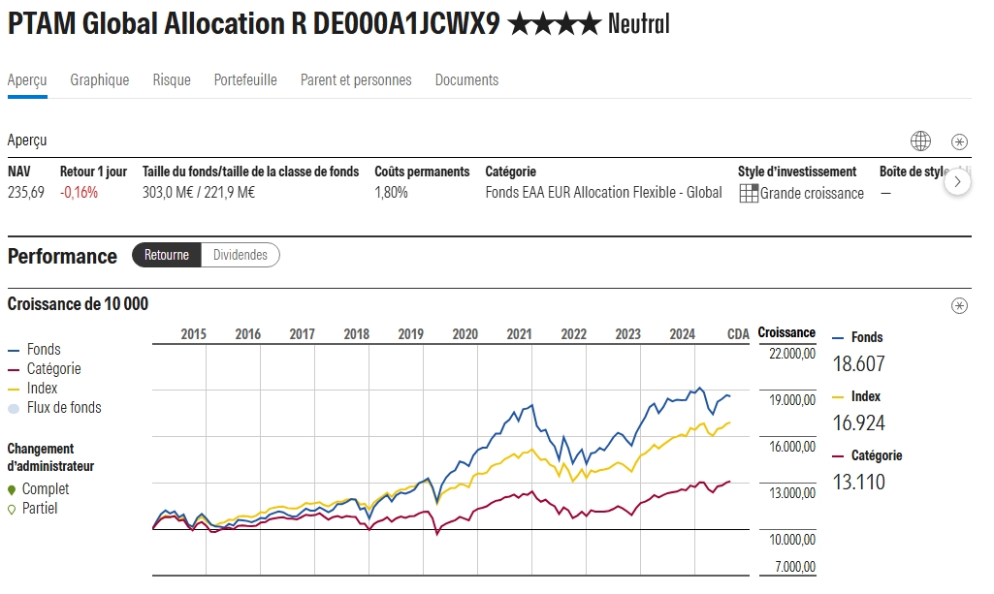Switch to the Portefeuille tab

245,80
